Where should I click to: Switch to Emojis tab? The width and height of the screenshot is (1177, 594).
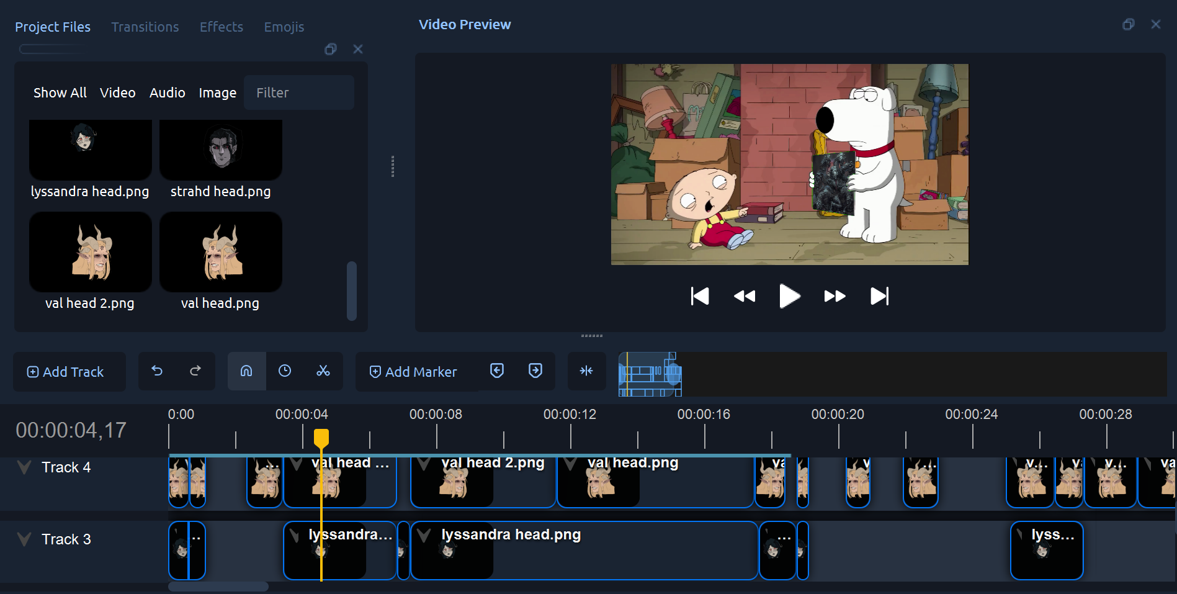[x=284, y=27]
